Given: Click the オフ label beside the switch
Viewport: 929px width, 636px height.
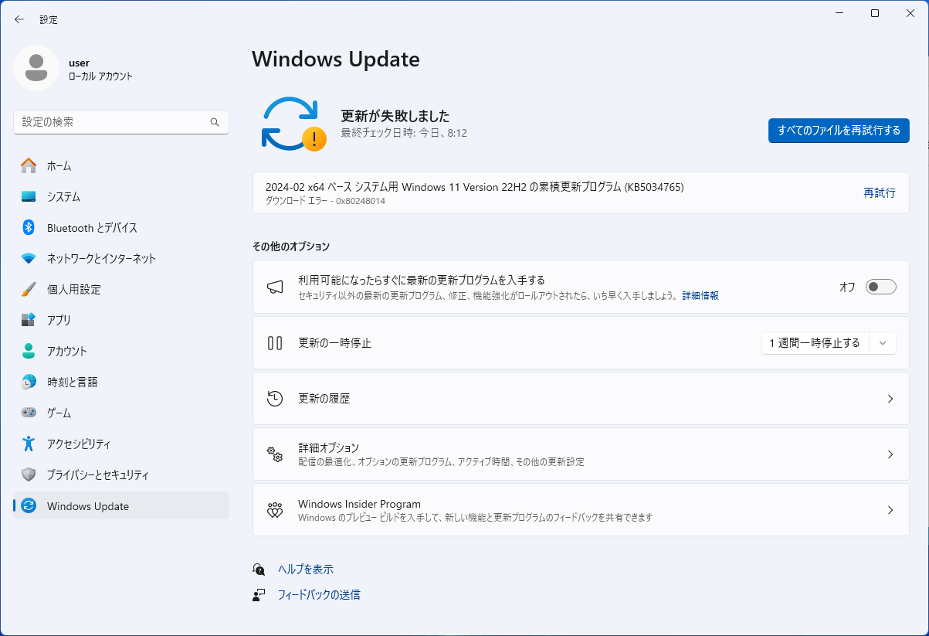Looking at the screenshot, I should (847, 287).
